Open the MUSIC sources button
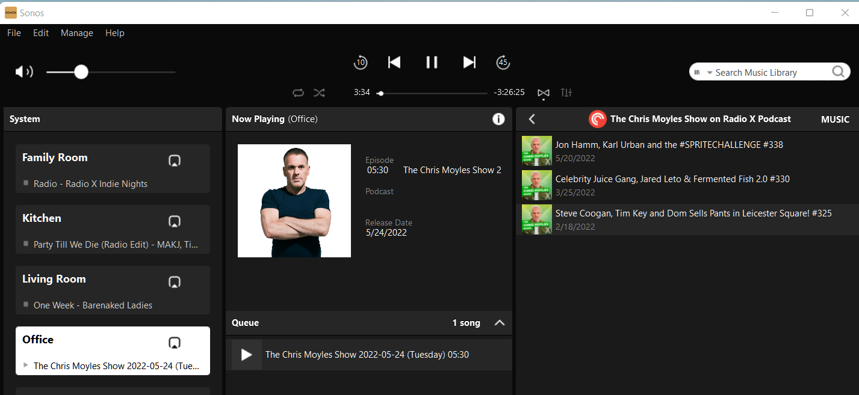859x395 pixels. pyautogui.click(x=835, y=119)
